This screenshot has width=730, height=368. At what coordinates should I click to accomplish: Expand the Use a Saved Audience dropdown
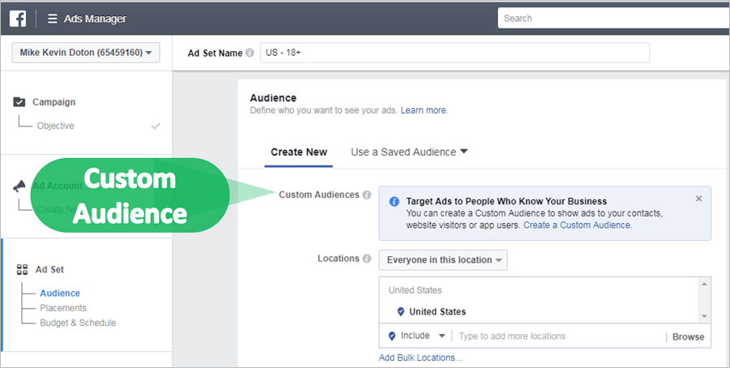(x=410, y=152)
